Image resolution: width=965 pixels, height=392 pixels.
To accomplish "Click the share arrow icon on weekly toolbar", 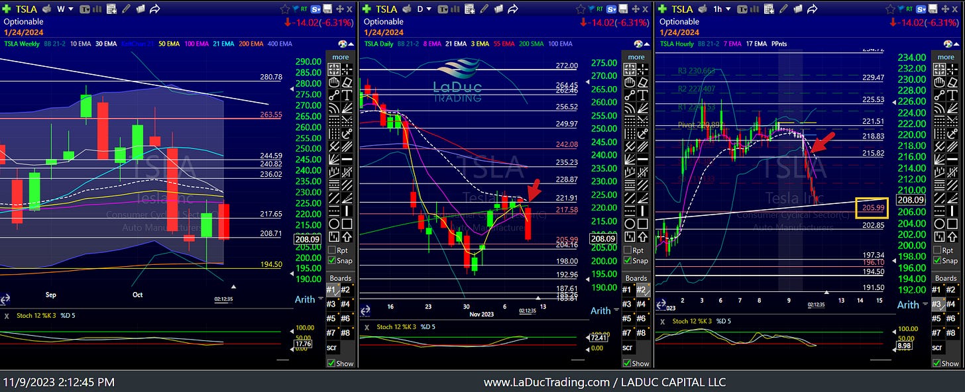I will (x=154, y=9).
